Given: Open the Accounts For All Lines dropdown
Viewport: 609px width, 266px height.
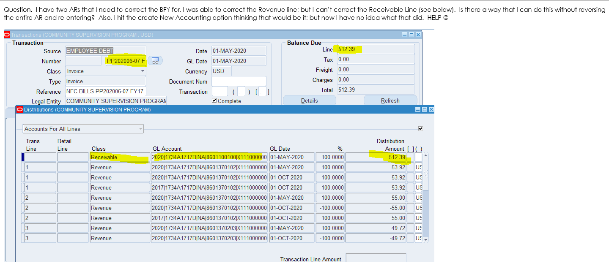Looking at the screenshot, I should click(x=140, y=128).
